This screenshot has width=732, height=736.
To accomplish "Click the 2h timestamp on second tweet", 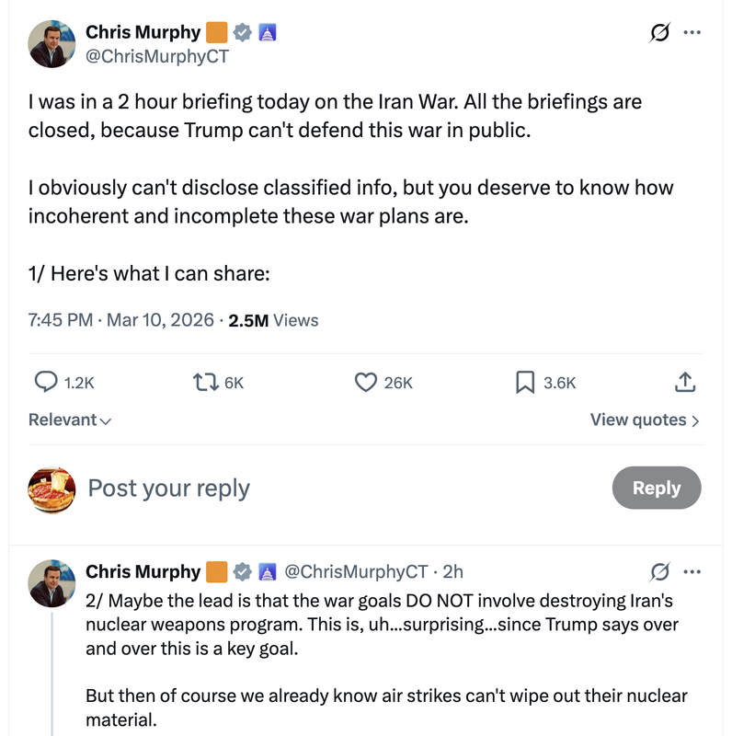I will pos(453,572).
